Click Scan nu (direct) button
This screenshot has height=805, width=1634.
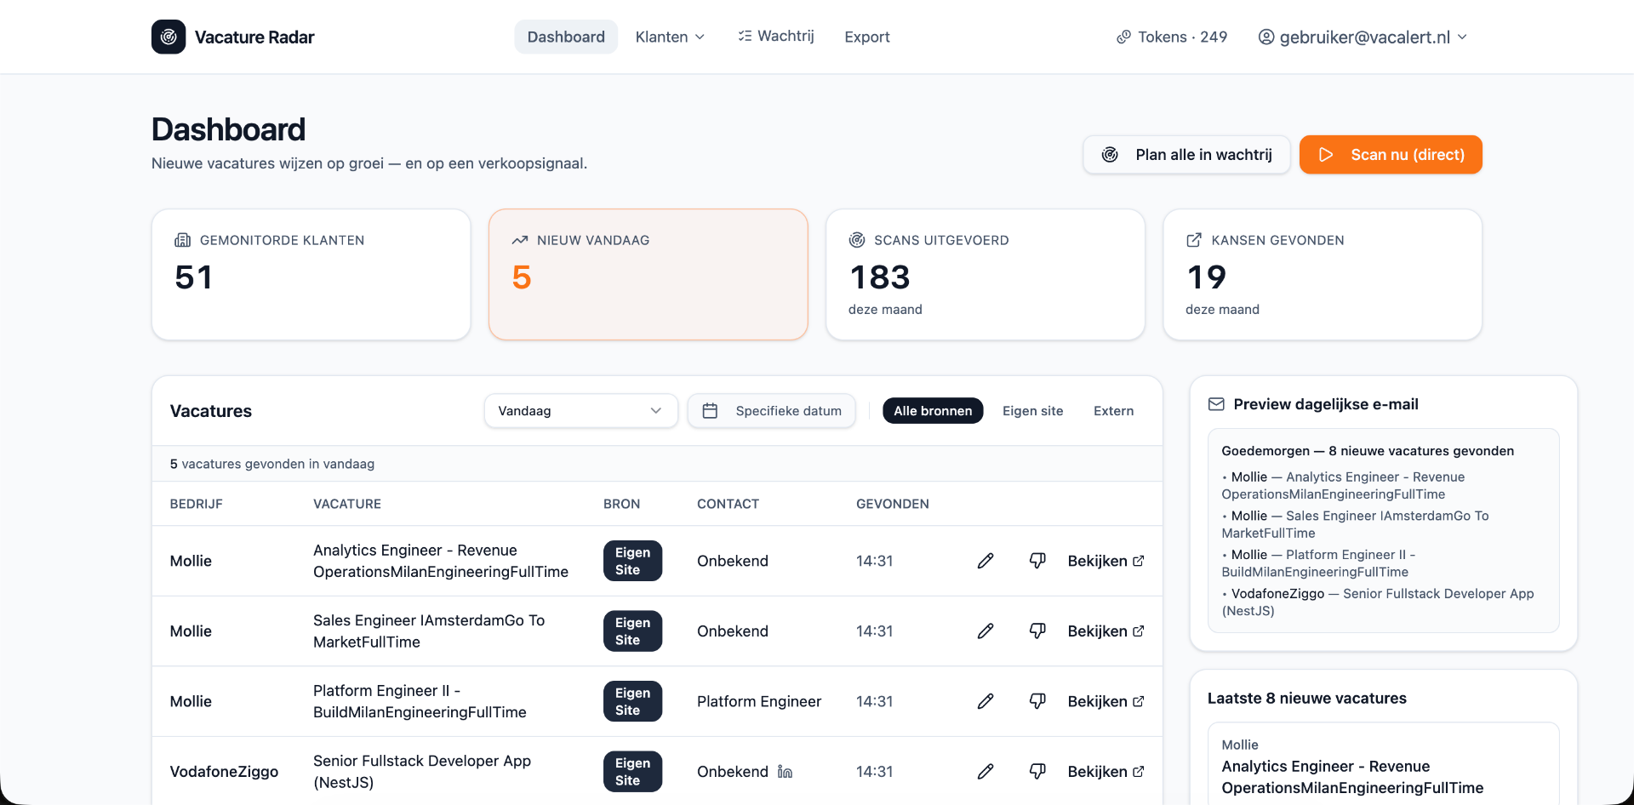point(1391,155)
